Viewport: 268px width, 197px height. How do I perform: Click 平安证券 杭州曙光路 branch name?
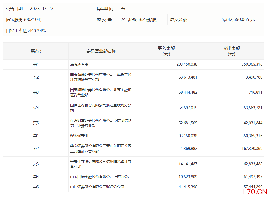tap(101, 164)
